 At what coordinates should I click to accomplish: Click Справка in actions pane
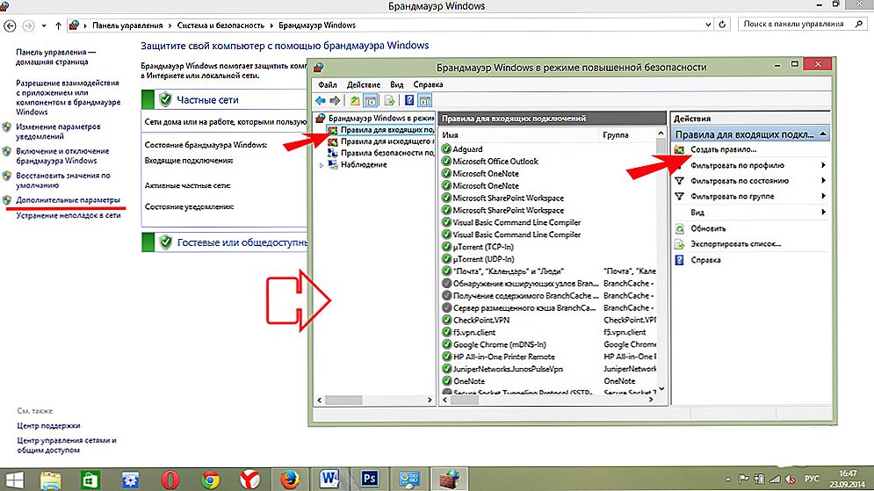[705, 260]
